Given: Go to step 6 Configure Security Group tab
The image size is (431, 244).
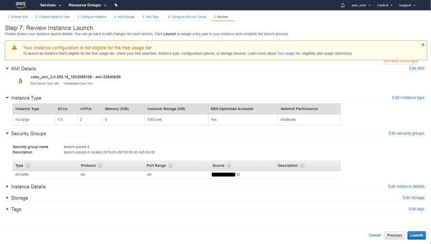Looking at the screenshot, I should [x=187, y=17].
